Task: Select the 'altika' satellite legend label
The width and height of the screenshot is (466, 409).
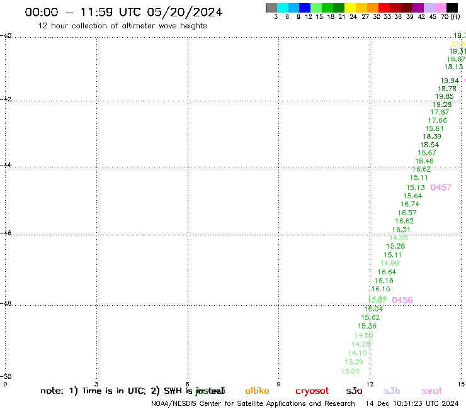Action: 257,391
